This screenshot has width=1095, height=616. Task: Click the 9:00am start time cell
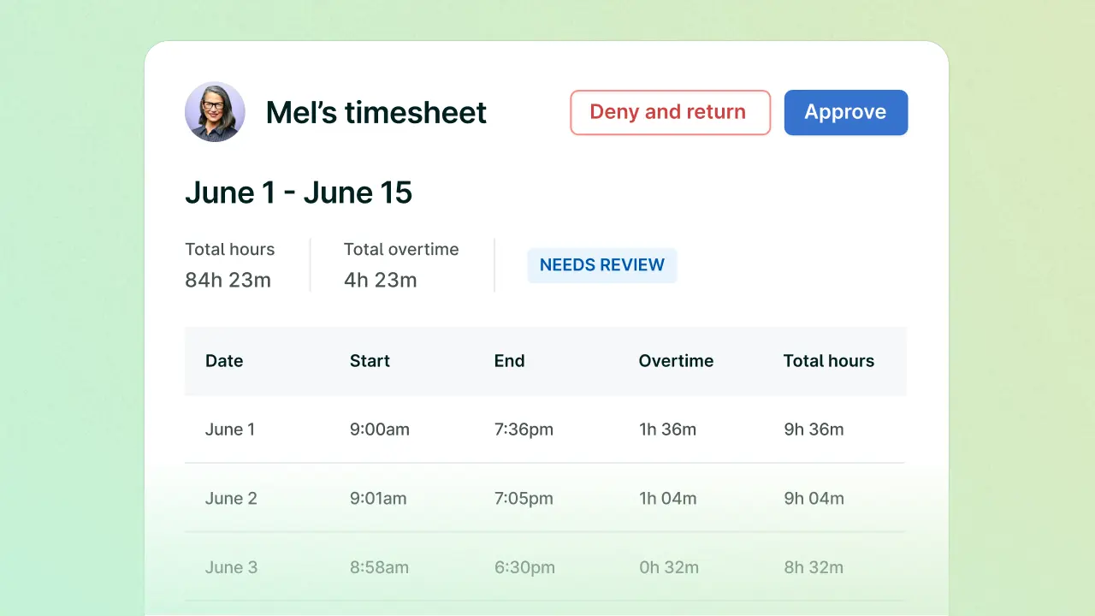[379, 429]
